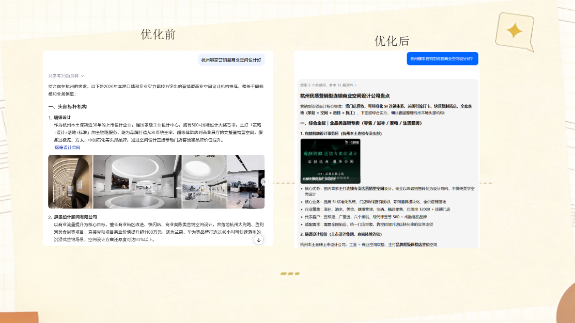Click the three yellow dashes indicator

pos(290,273)
